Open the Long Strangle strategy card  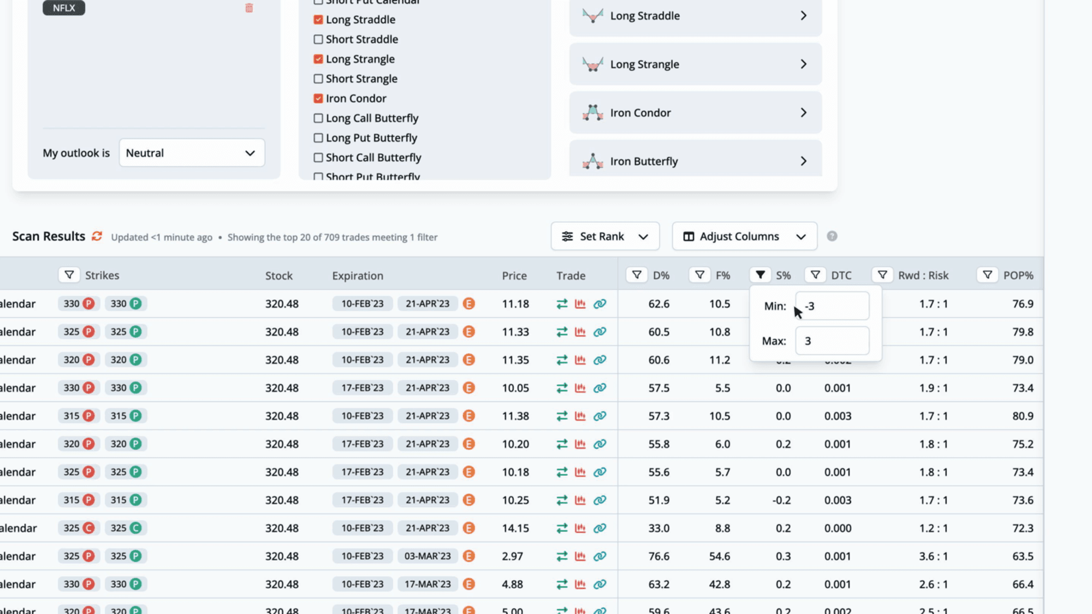coord(696,64)
